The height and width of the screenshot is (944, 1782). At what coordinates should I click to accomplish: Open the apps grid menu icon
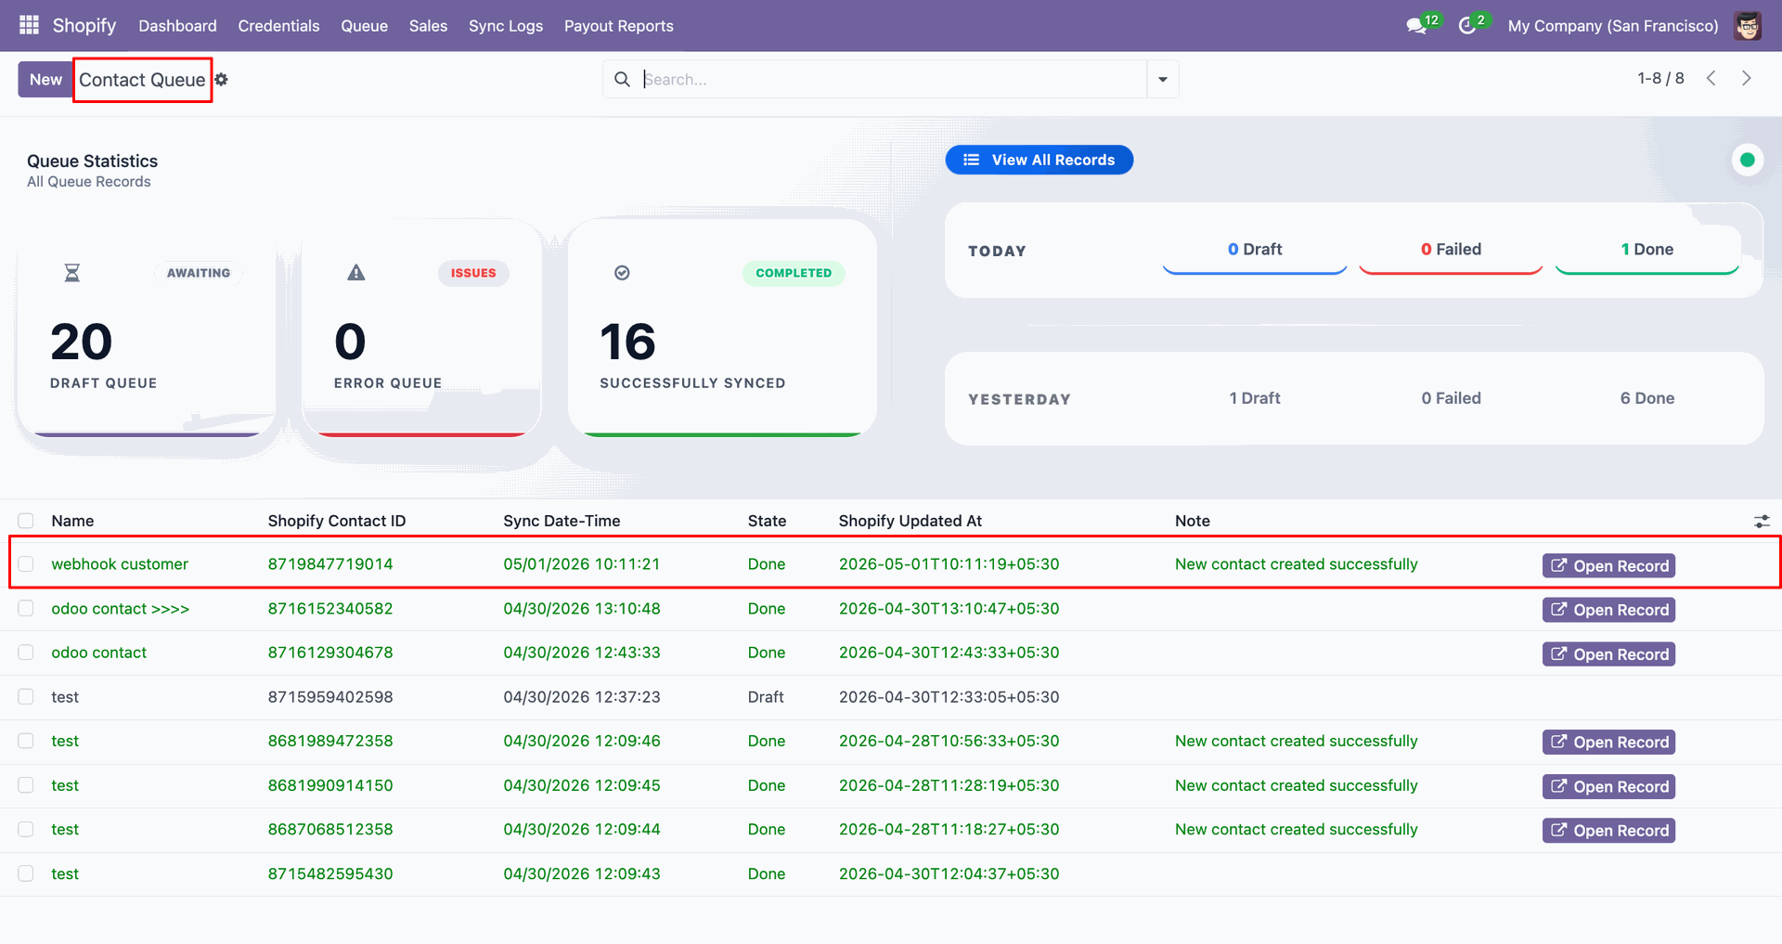pos(29,25)
